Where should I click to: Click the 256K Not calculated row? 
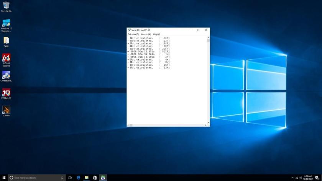tap(148, 49)
